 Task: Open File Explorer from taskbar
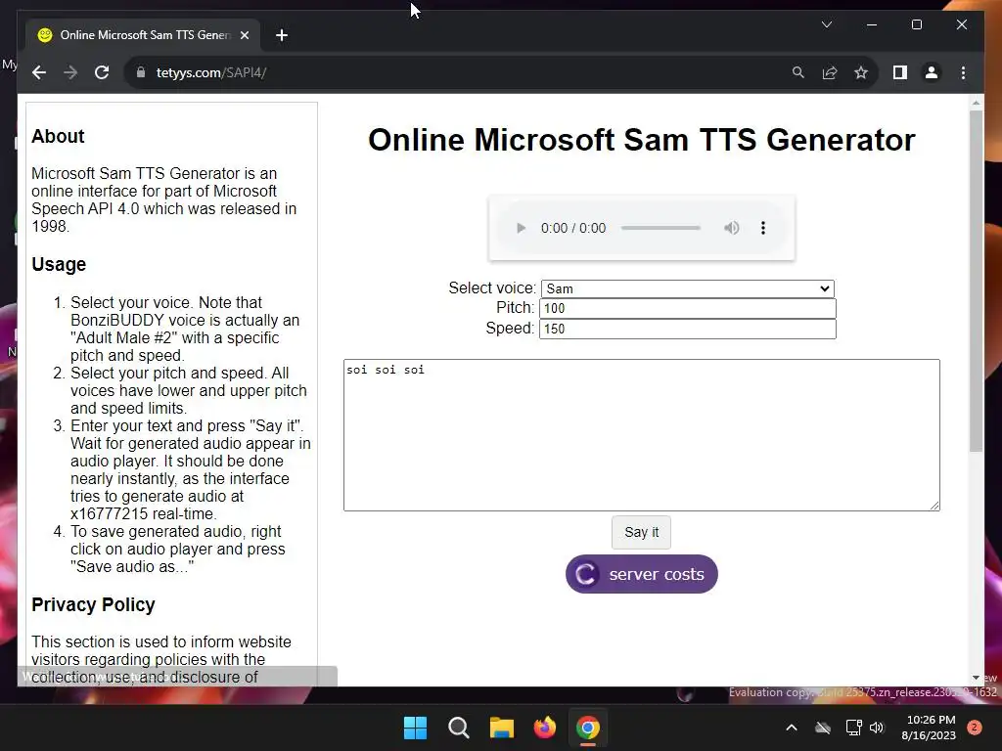tap(502, 728)
